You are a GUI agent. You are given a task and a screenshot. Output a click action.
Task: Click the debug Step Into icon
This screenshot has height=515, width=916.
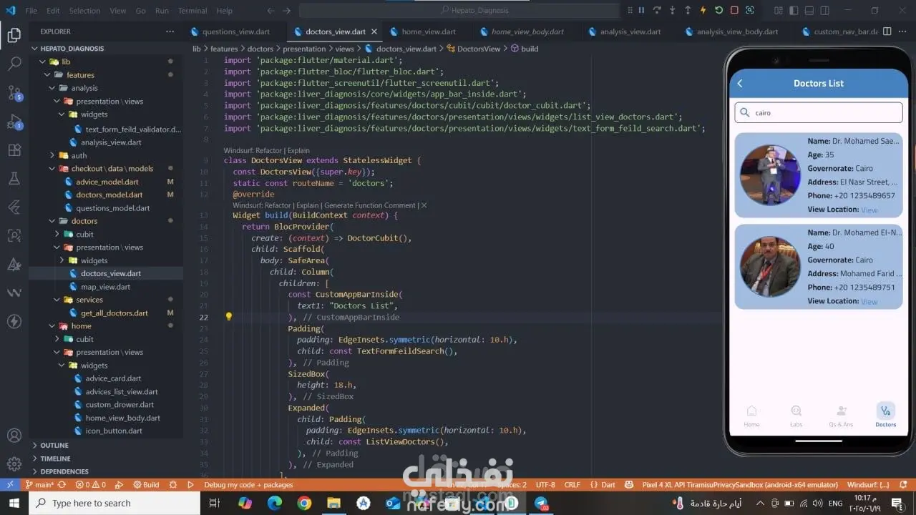click(x=672, y=10)
